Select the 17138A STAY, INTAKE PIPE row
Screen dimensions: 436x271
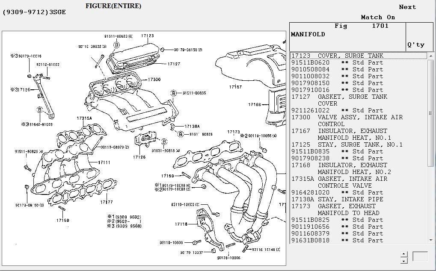(x=337, y=199)
